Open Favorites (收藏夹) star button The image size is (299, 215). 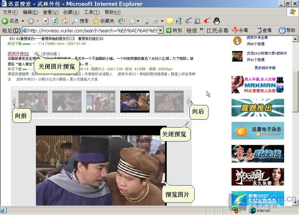(x=103, y=21)
